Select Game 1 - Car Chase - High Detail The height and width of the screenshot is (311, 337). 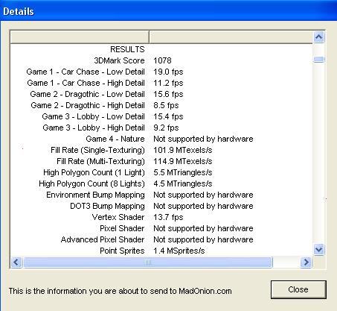pyautogui.click(x=86, y=83)
